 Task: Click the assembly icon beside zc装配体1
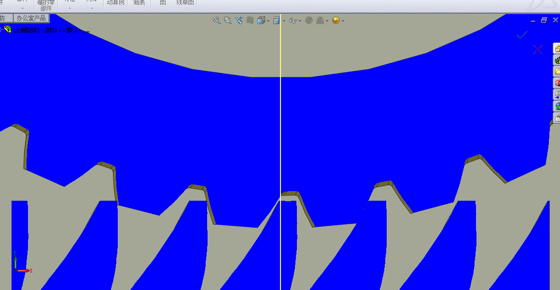[8, 29]
